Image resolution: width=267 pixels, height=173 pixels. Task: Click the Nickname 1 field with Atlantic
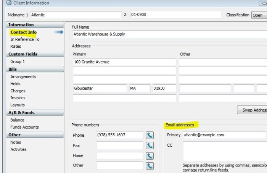76,15
